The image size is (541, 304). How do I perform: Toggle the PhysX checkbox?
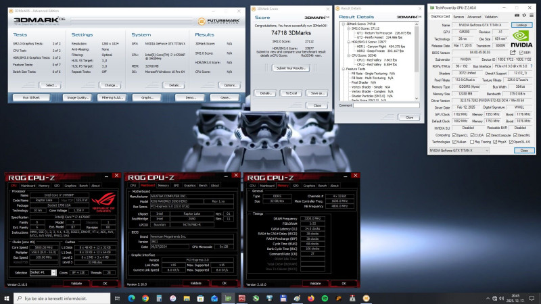point(495,142)
